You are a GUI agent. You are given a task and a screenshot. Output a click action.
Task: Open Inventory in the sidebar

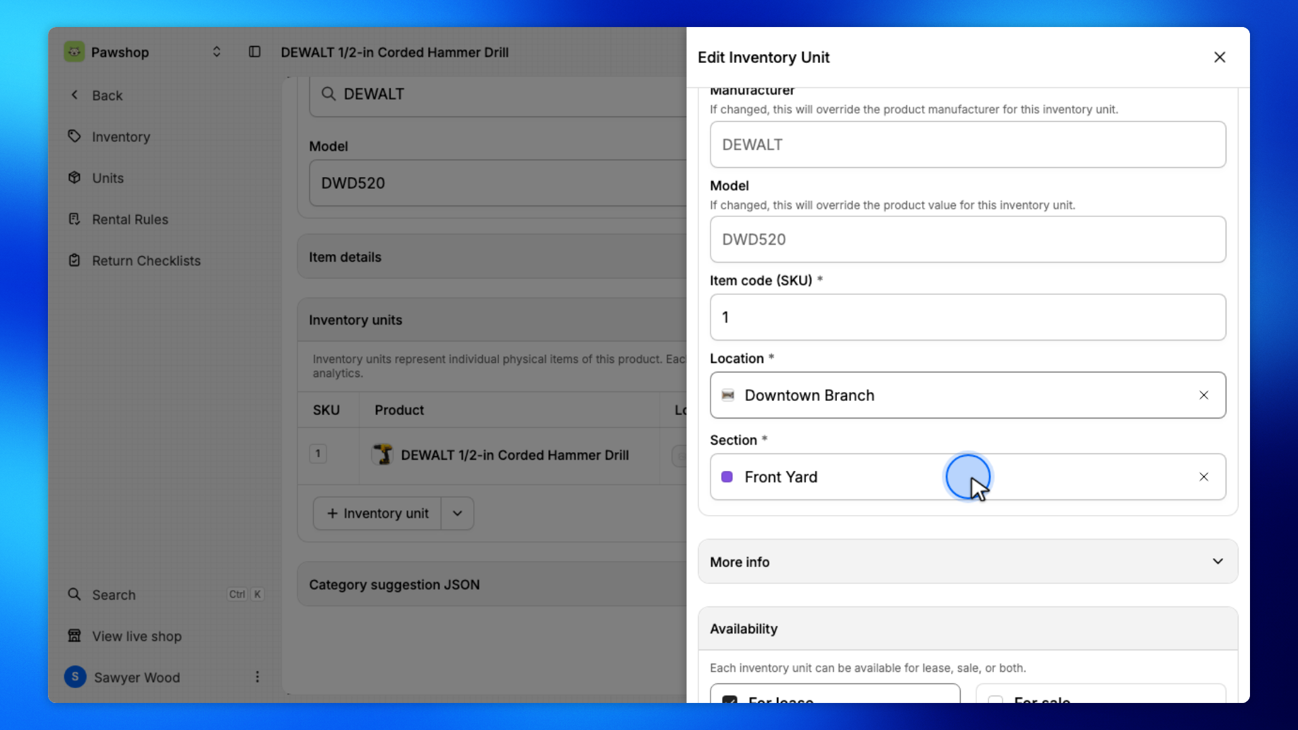tap(121, 137)
